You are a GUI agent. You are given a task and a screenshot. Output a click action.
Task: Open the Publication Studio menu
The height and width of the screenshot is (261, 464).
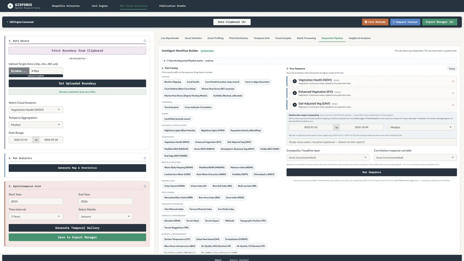[172, 6]
